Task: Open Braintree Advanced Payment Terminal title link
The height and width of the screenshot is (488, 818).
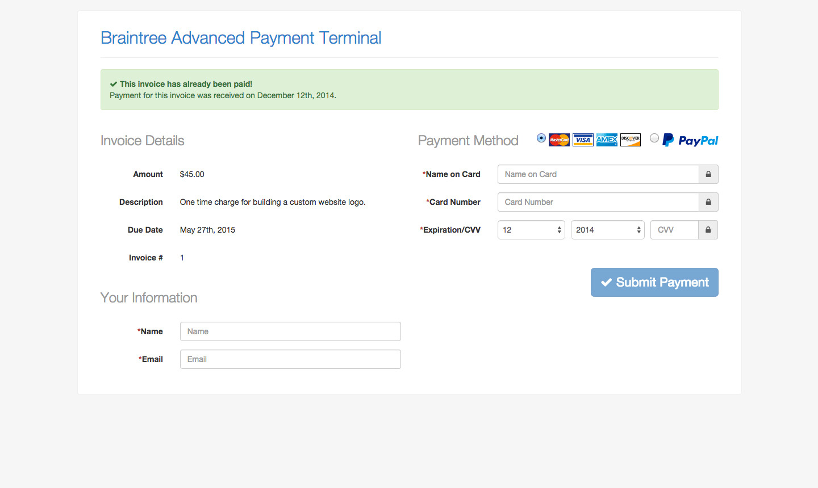Action: [x=241, y=38]
